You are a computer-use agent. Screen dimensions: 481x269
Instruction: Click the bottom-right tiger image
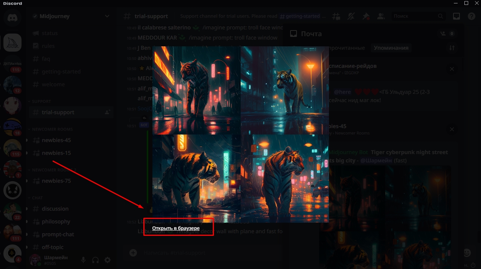point(285,179)
